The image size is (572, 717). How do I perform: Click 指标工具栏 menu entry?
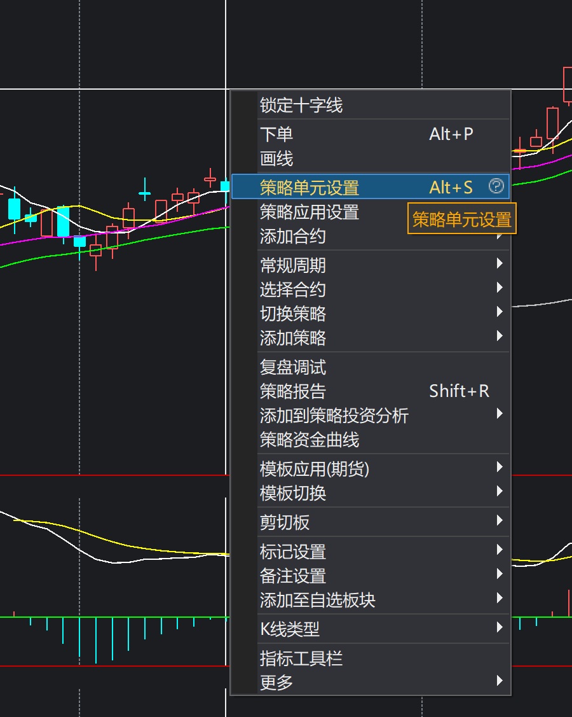coord(301,658)
